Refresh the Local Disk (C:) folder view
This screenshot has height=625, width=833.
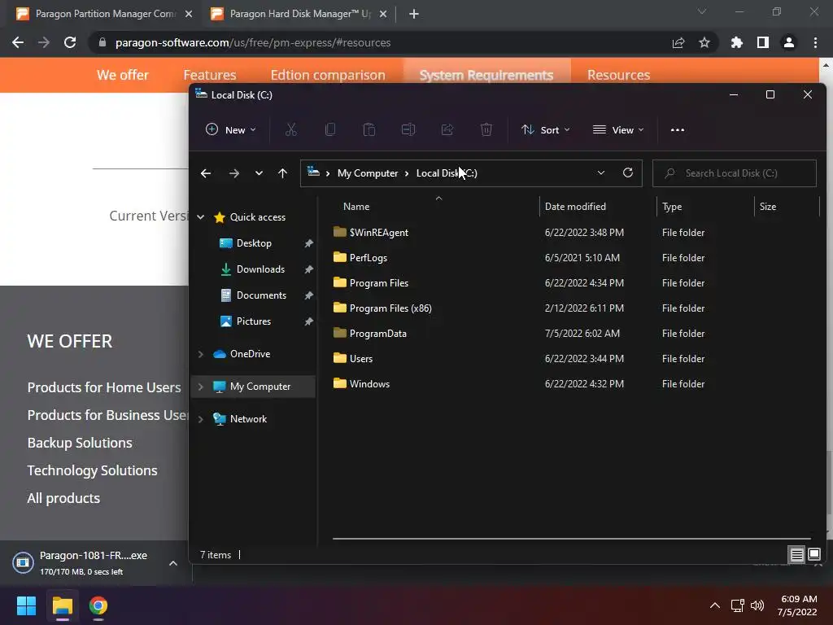[x=628, y=173]
